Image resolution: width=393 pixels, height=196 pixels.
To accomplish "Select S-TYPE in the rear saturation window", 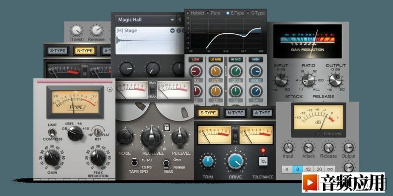I will (x=58, y=51).
